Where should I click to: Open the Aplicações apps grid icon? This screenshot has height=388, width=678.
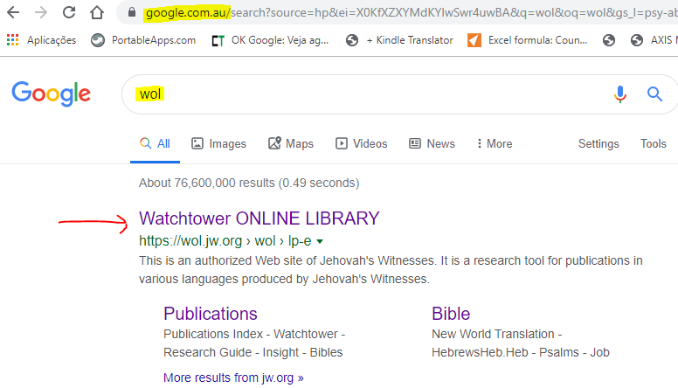point(12,40)
